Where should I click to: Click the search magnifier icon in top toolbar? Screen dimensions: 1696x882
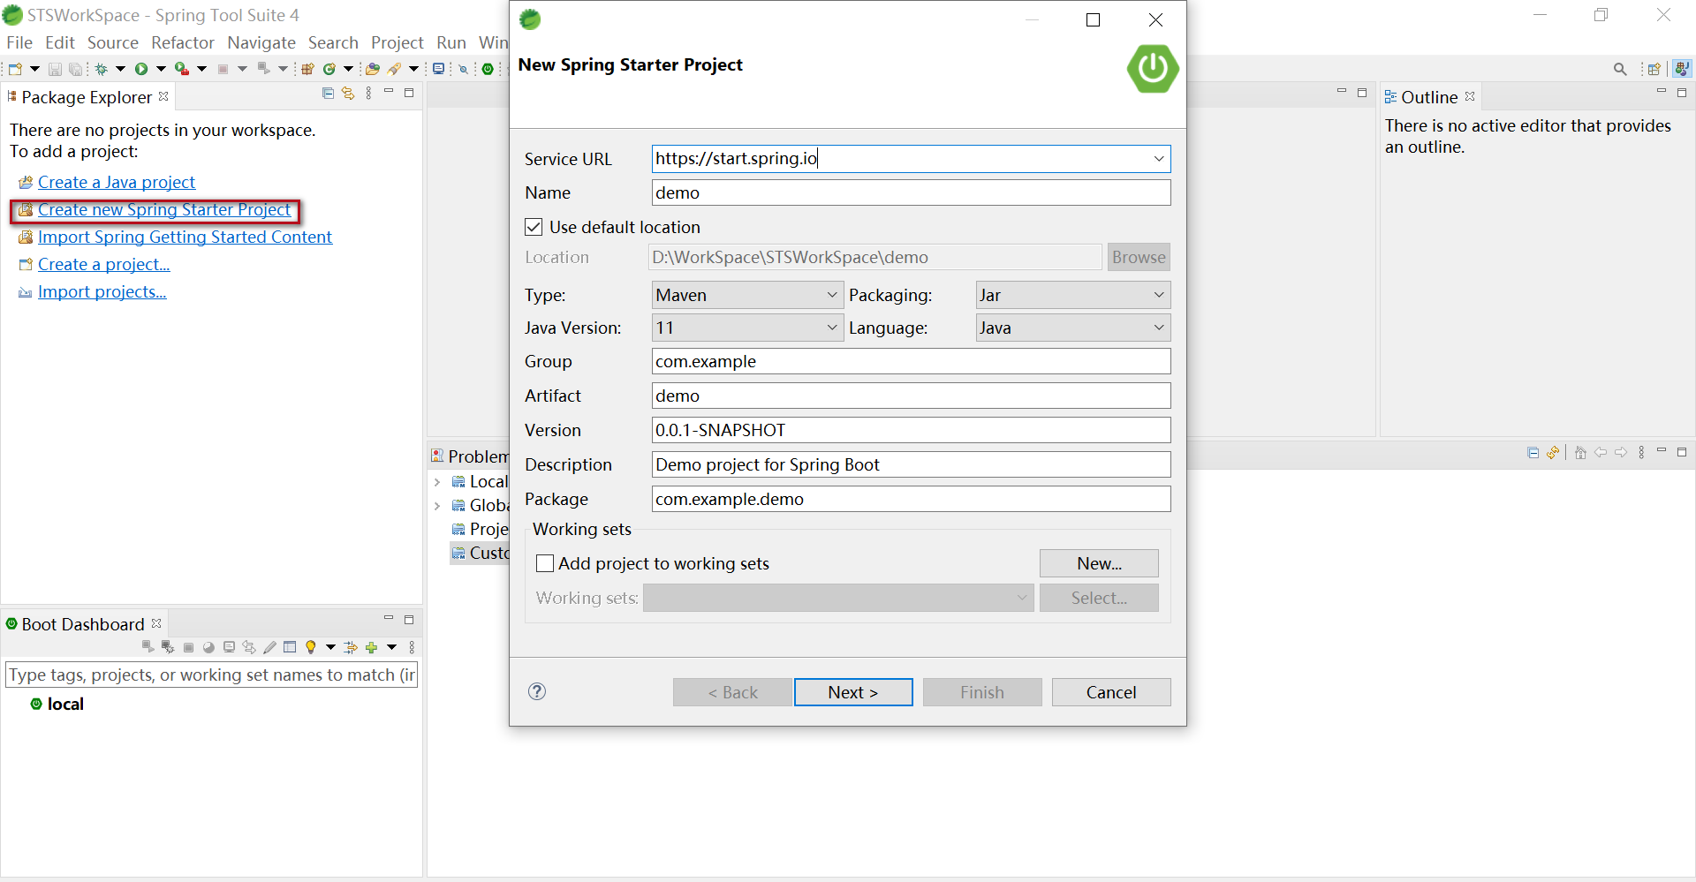1619,69
